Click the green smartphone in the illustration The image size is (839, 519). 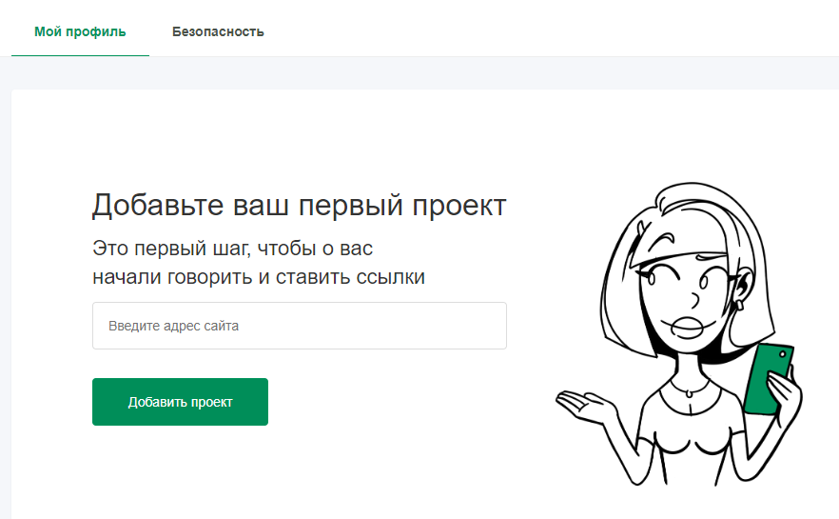[x=769, y=378]
